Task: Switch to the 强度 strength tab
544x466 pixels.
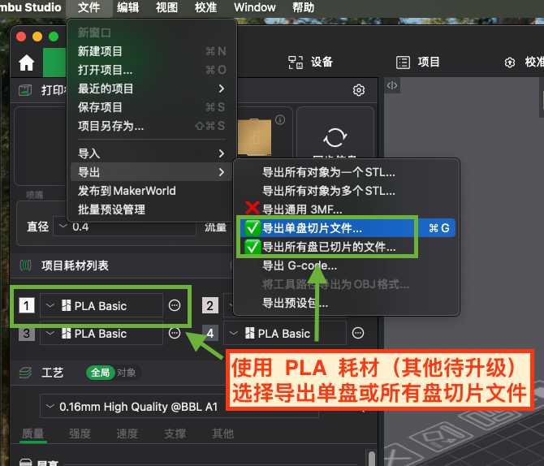Action: pyautogui.click(x=80, y=434)
